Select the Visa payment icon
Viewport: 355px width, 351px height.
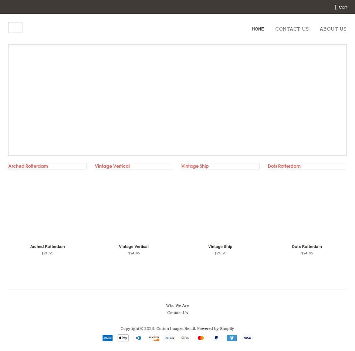tap(247, 338)
